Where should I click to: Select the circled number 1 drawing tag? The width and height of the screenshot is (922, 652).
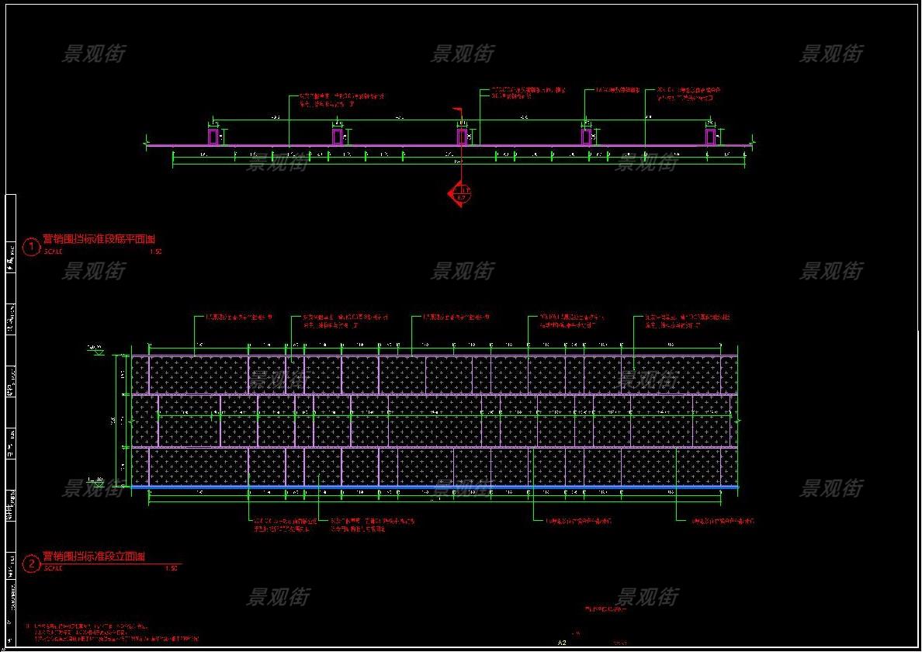(x=31, y=247)
